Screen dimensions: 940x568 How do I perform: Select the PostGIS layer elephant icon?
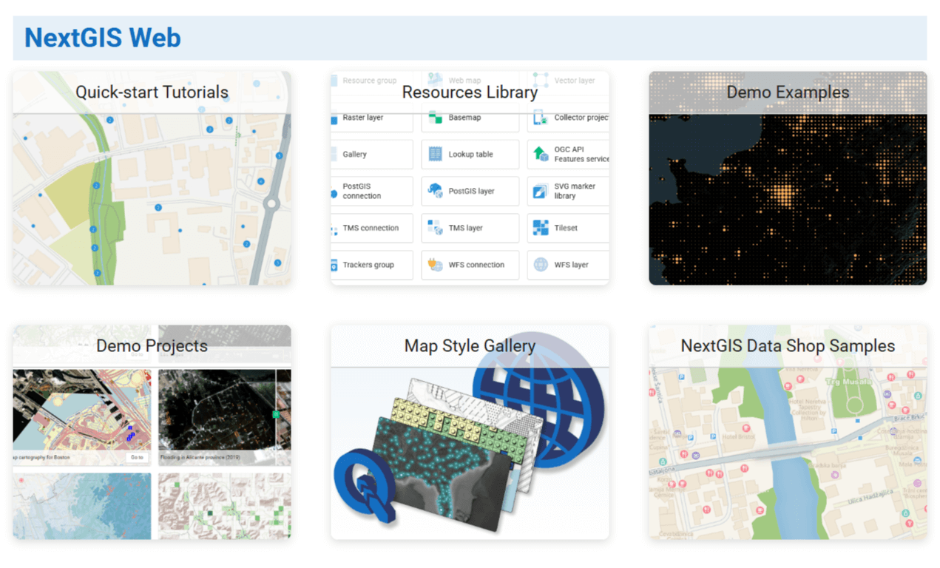click(x=435, y=191)
